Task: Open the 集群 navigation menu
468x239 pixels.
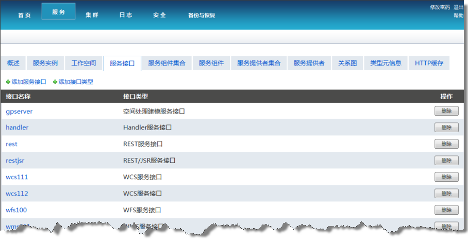Action: tap(92, 15)
